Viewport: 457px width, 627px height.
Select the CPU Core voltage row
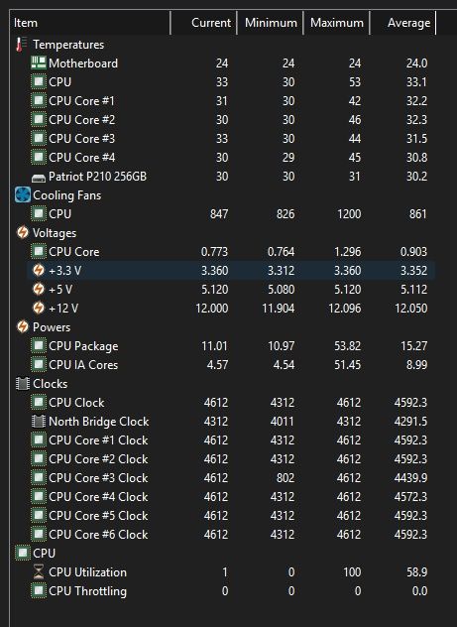click(231, 252)
